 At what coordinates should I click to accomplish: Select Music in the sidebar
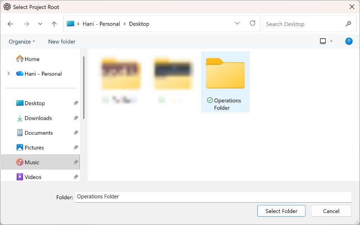tap(41, 162)
